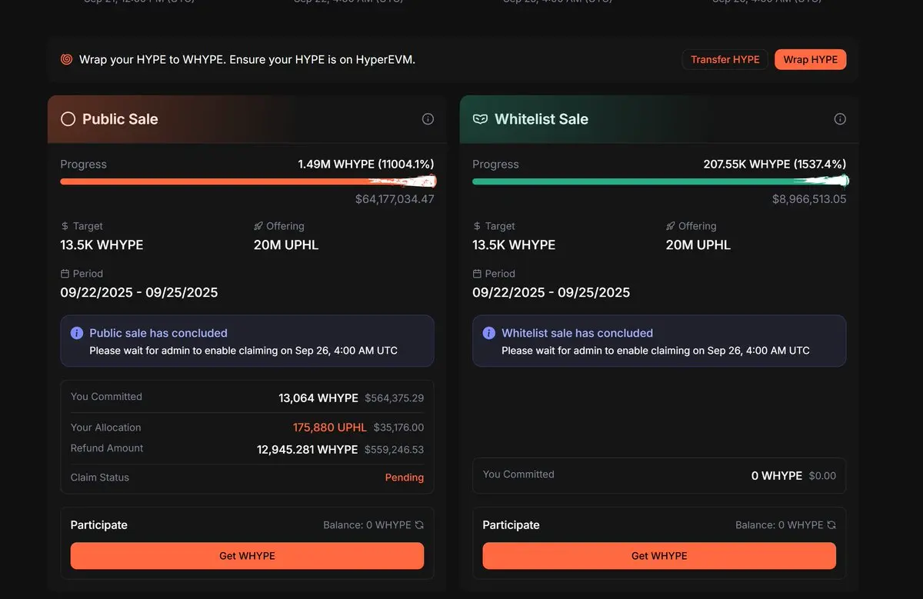Image resolution: width=923 pixels, height=599 pixels.
Task: Click the Whitelist Sale green progress bar
Action: [660, 181]
